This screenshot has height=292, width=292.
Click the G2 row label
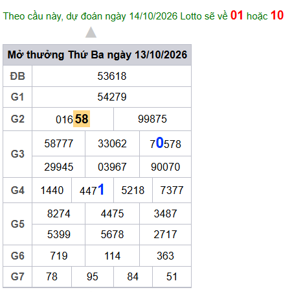coord(17,119)
